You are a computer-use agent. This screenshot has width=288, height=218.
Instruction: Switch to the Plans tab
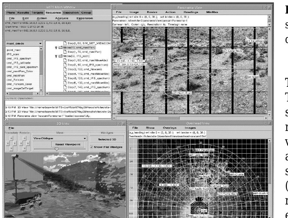pyautogui.click(x=11, y=12)
